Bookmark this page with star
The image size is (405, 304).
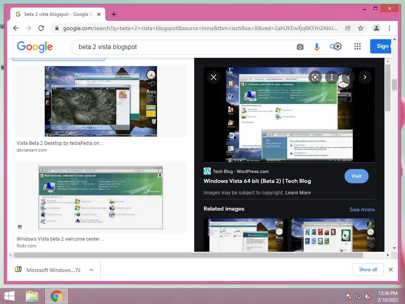coord(361,28)
